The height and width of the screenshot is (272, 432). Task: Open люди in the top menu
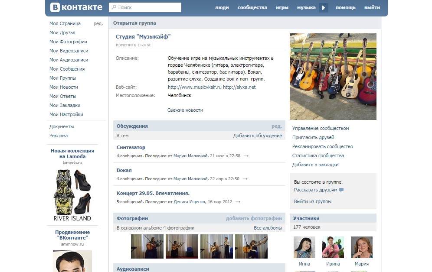tap(222, 7)
